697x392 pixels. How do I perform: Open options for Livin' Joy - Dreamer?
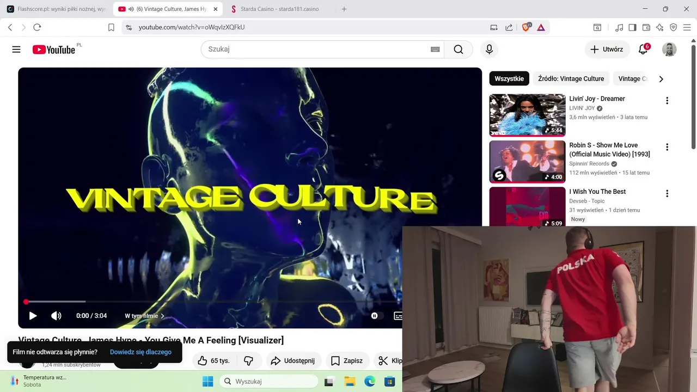(667, 101)
